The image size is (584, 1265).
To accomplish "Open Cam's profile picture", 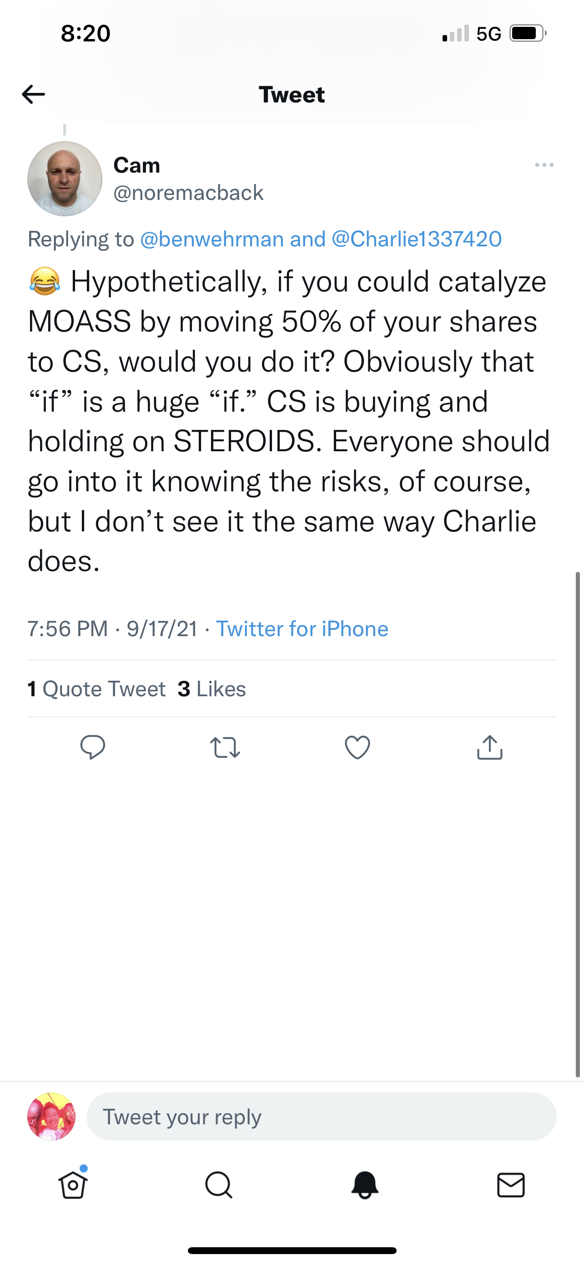I will pyautogui.click(x=65, y=179).
